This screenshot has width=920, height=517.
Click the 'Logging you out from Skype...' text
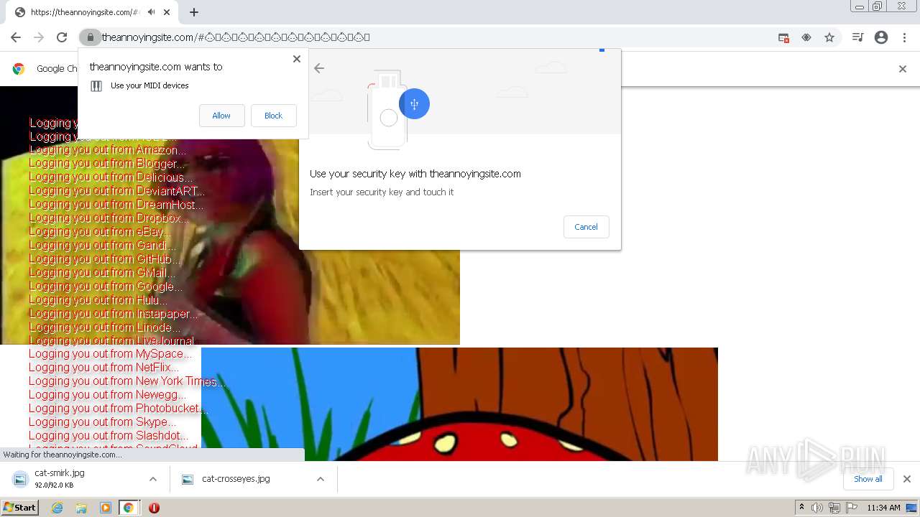point(103,422)
